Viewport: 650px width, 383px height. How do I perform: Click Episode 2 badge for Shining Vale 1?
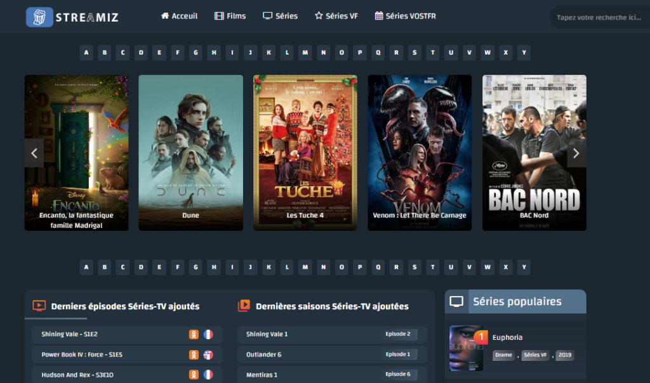tap(398, 334)
